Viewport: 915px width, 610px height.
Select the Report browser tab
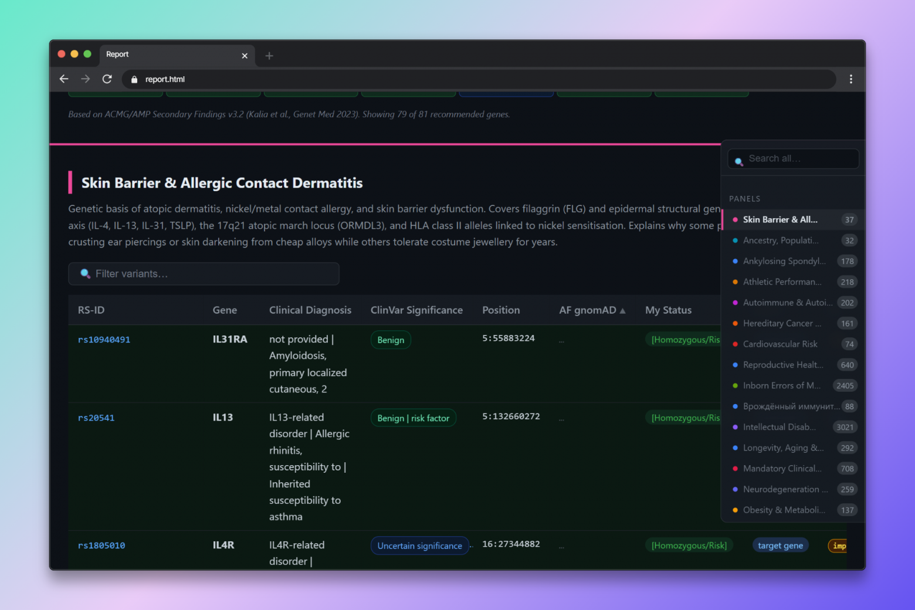coord(177,55)
